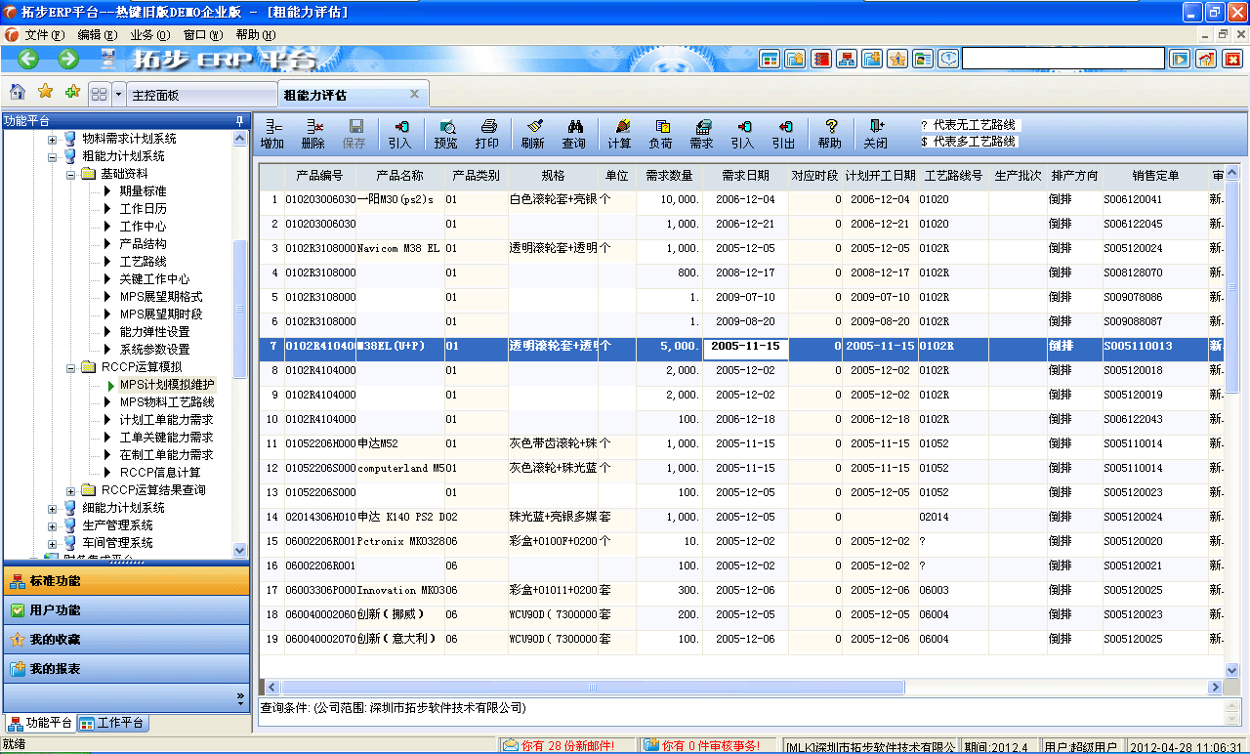The image size is (1250, 754).
Task: Open 帮助 help from toolbar
Action: pyautogui.click(x=830, y=134)
